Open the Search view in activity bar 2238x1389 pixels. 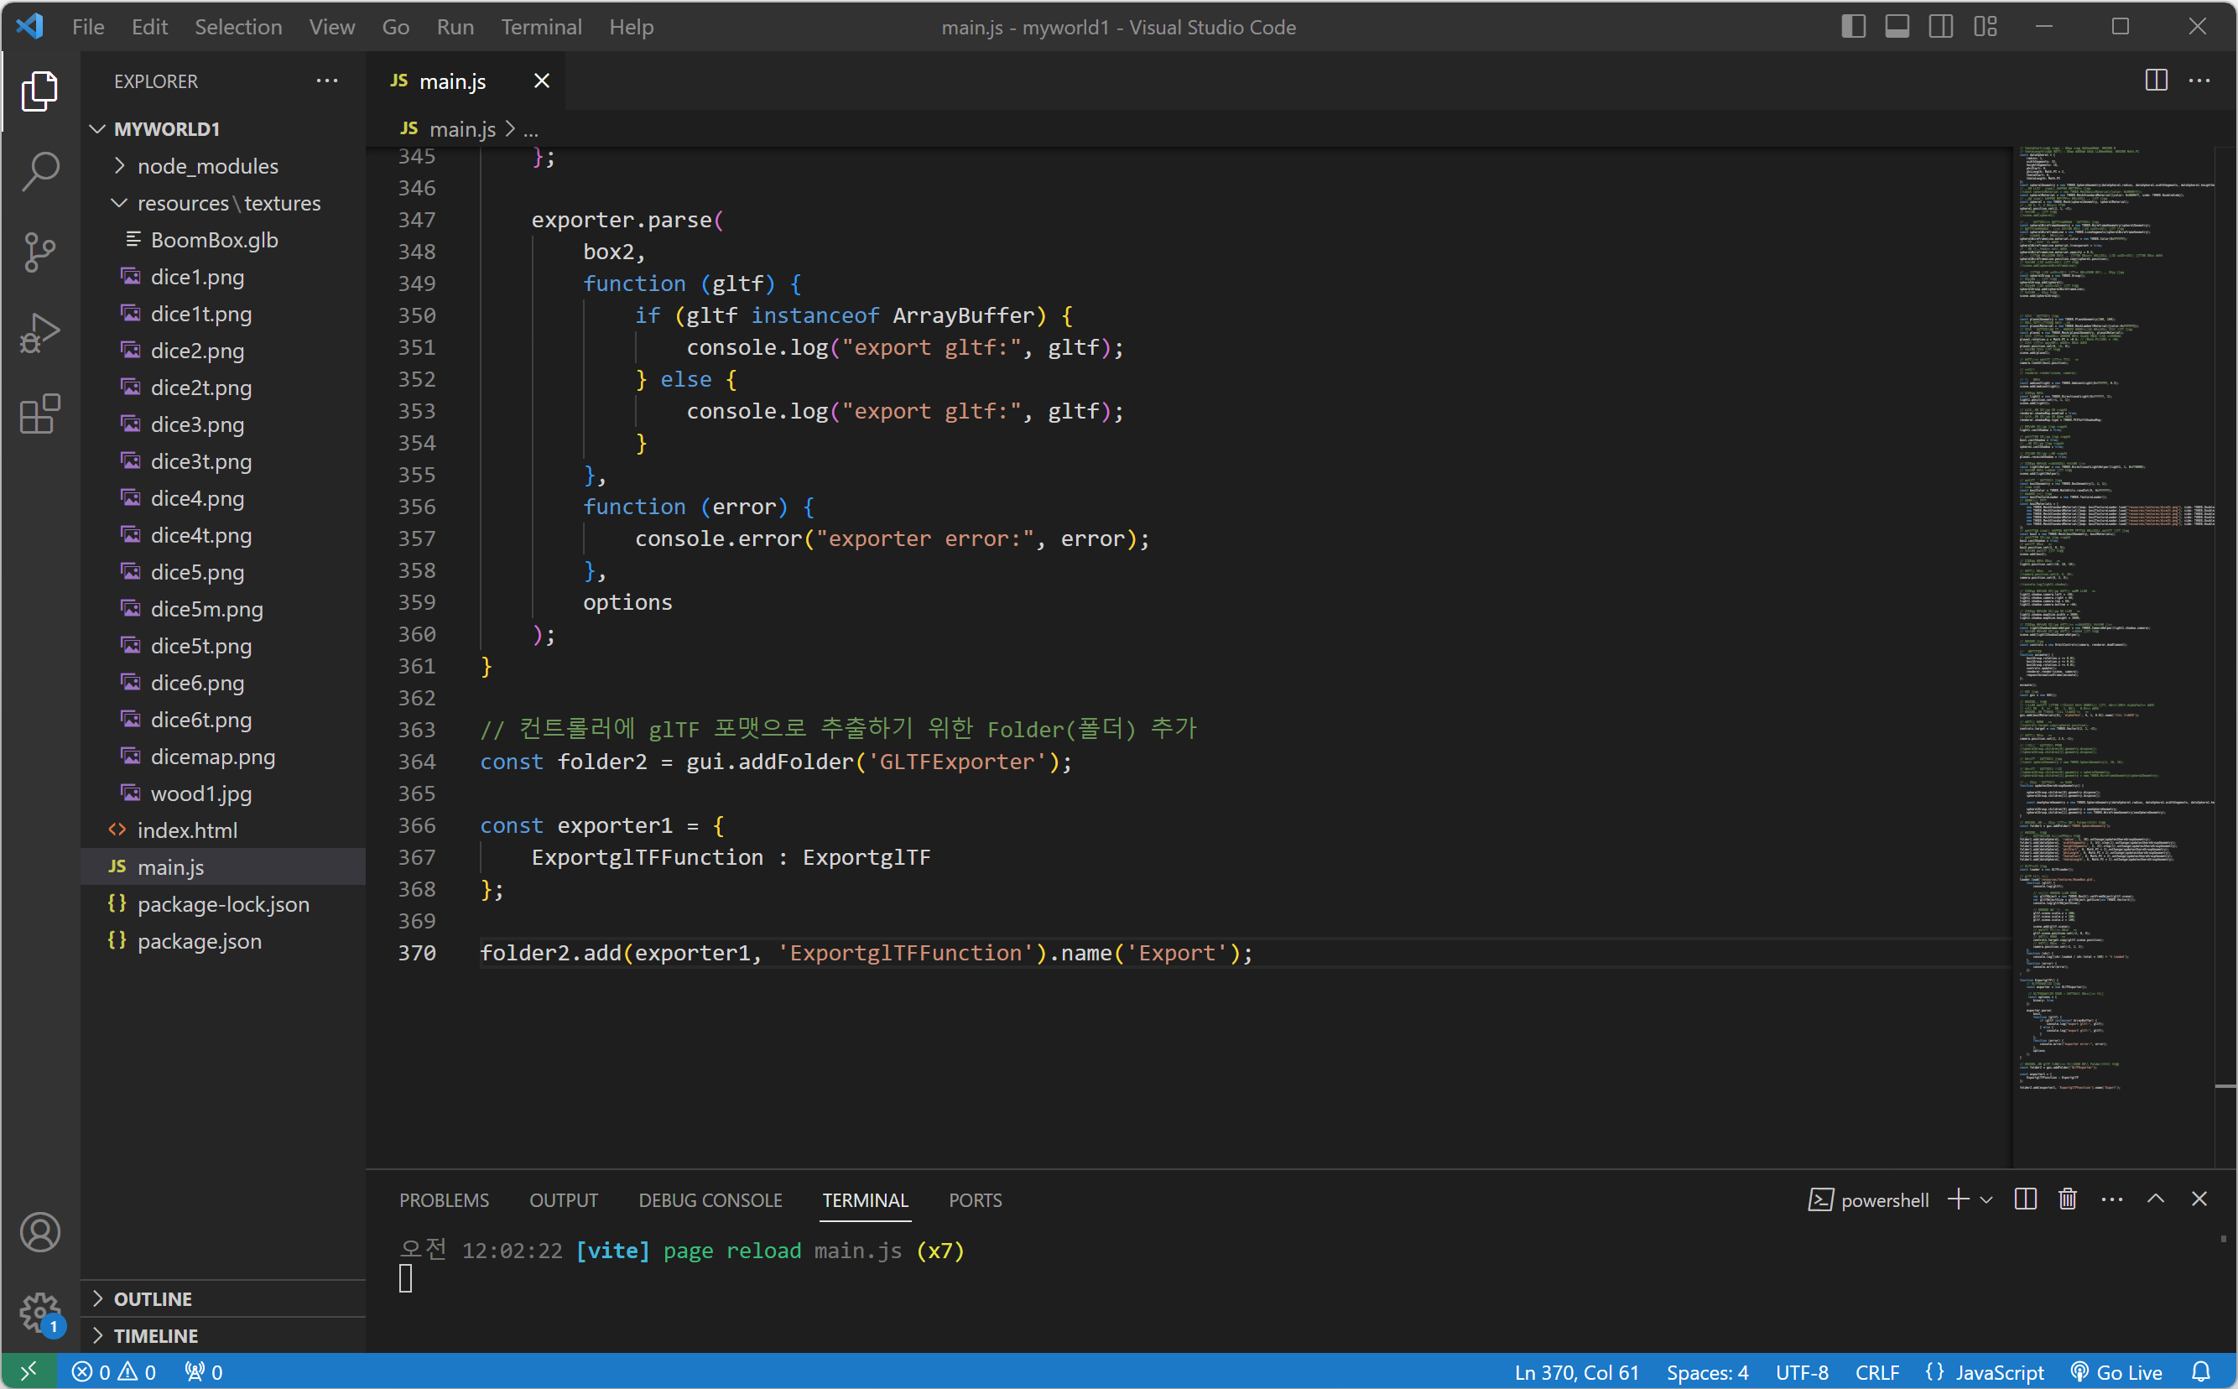(x=40, y=171)
